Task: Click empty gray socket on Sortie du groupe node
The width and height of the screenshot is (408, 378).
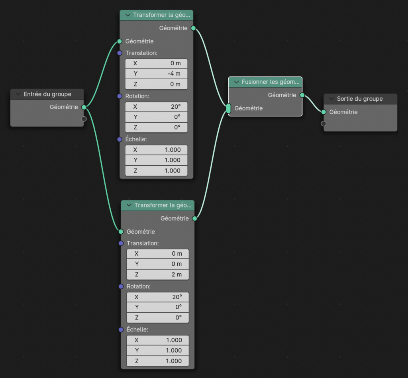Action: (324, 123)
